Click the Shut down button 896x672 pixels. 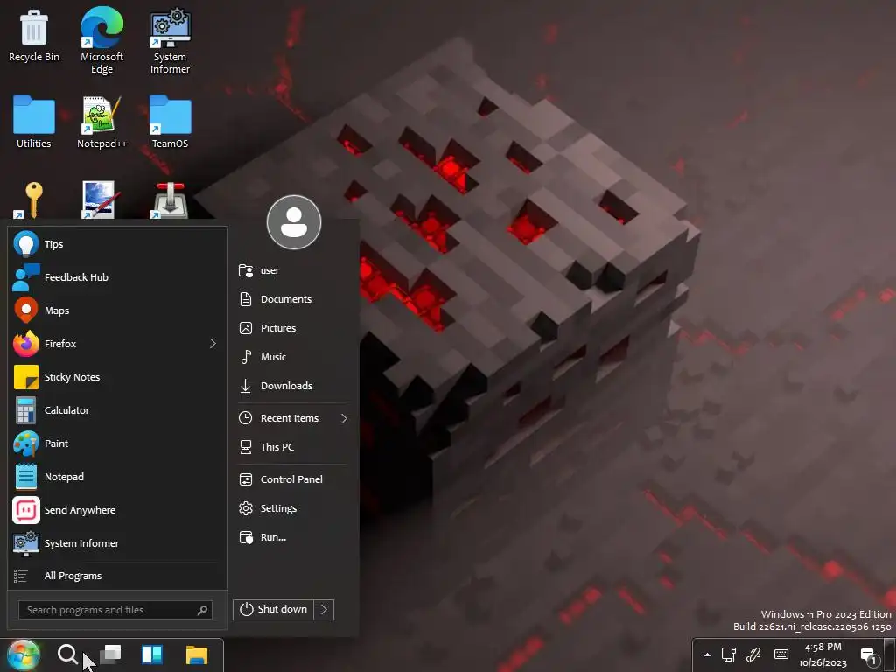[274, 609]
